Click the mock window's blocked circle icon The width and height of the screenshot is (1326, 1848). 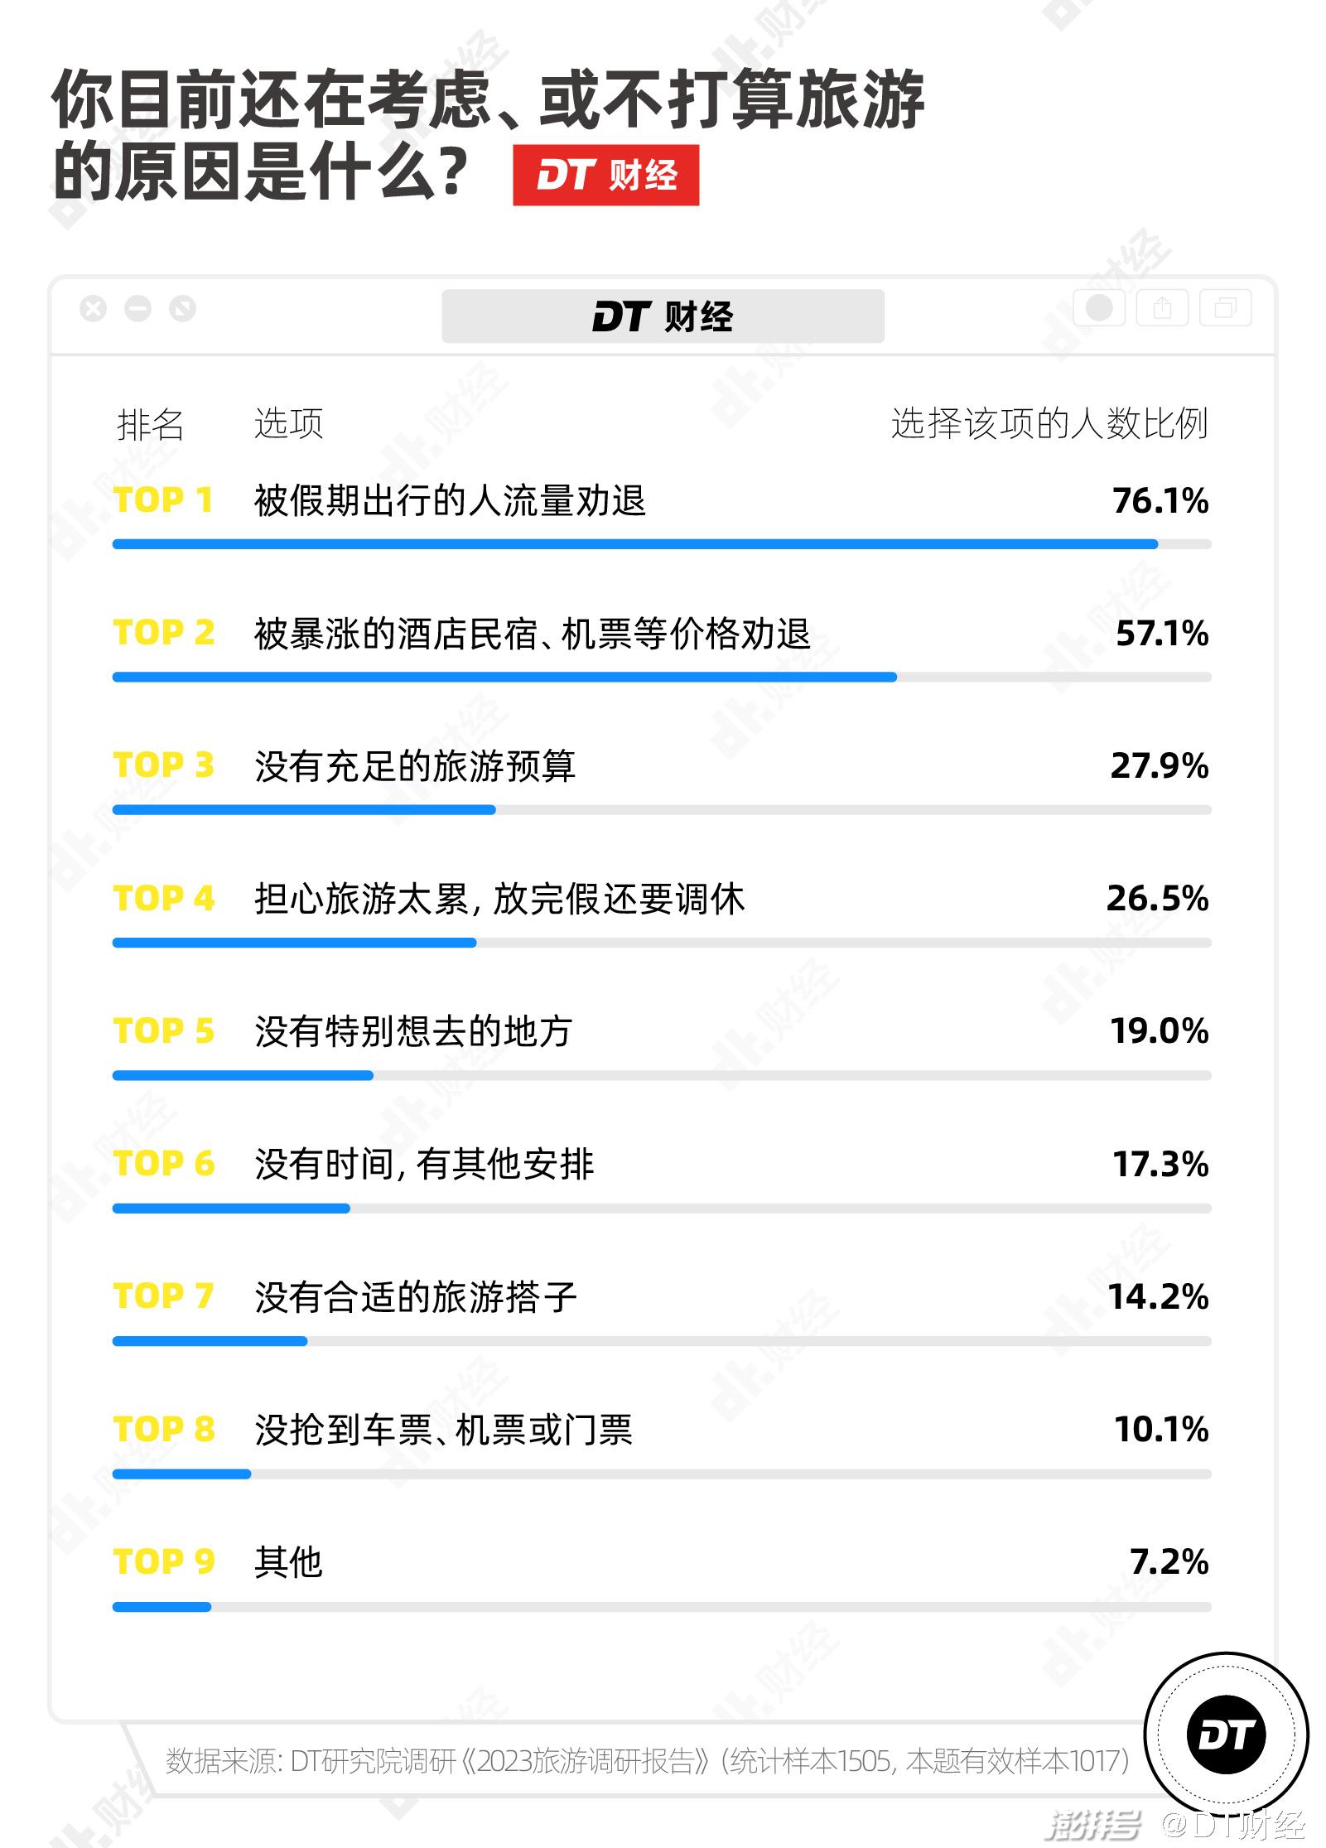click(182, 309)
